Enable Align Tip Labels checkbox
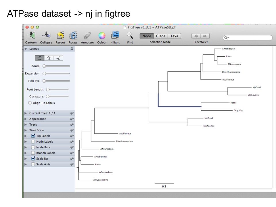This screenshot has height=207, width=276. tap(30, 103)
